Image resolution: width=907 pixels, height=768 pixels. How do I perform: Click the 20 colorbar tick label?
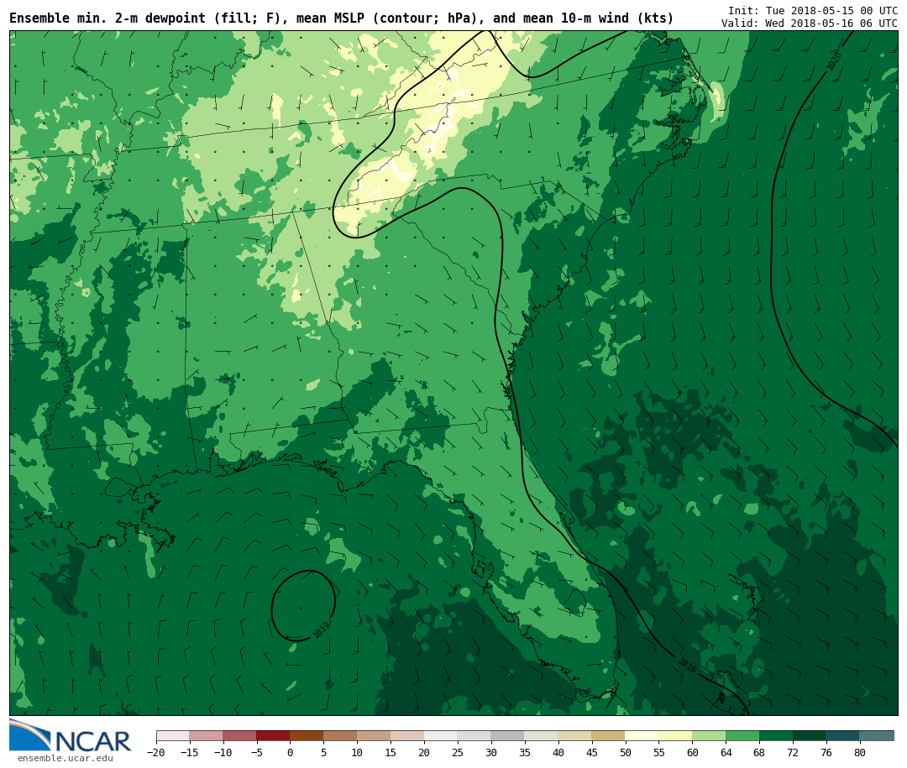pyautogui.click(x=425, y=752)
